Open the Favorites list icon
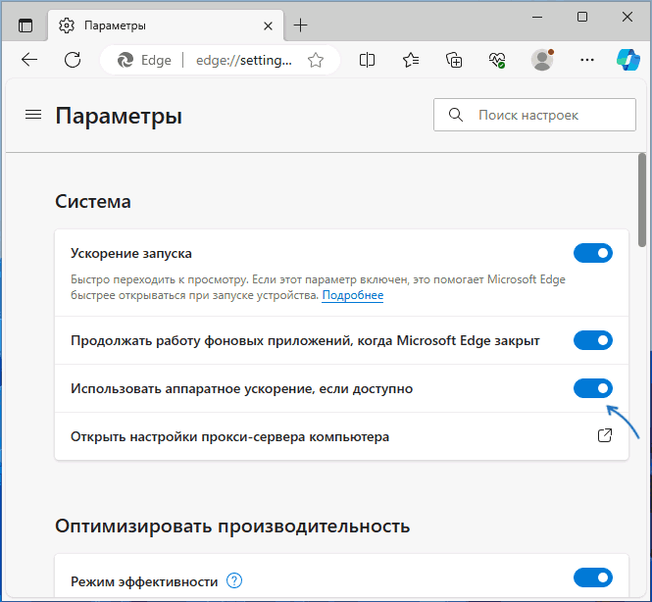 pos(411,60)
